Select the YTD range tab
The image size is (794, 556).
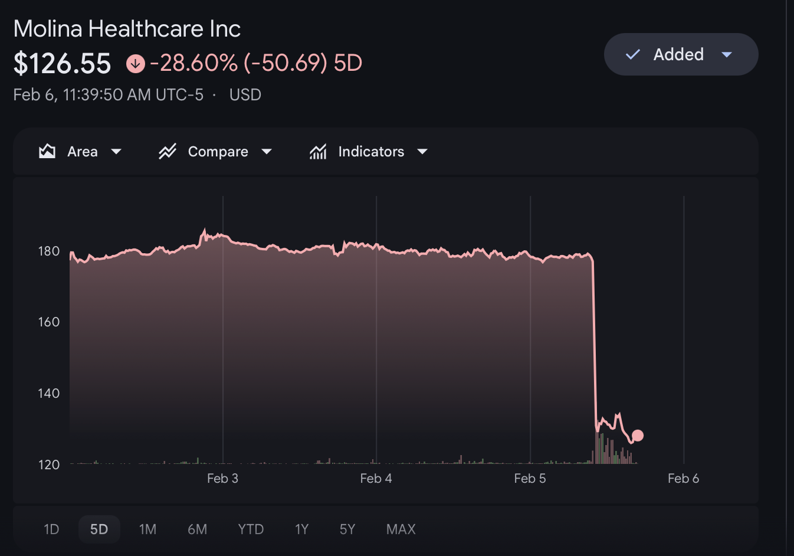251,529
